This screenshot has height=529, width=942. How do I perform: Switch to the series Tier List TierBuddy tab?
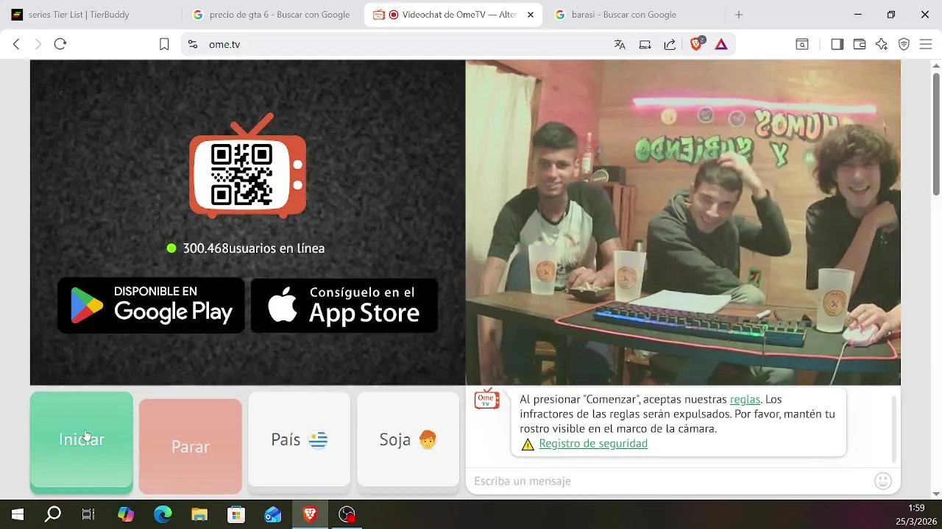point(93,15)
